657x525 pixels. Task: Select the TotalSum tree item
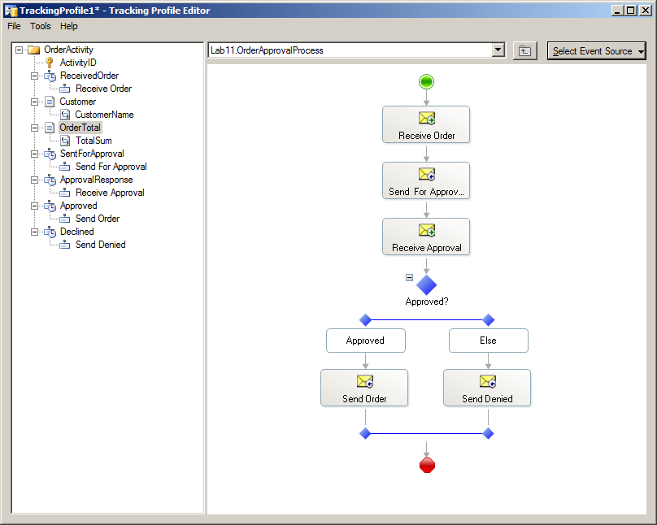pyautogui.click(x=94, y=141)
